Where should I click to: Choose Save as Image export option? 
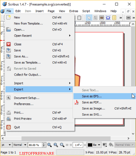click(x=105, y=108)
